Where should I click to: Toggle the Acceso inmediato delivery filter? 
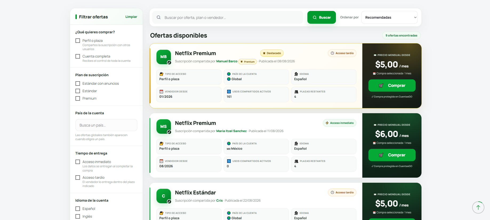point(78,162)
